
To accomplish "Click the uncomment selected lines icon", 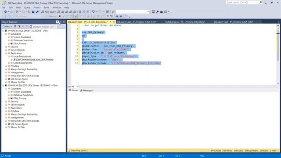I will point(111,16).
